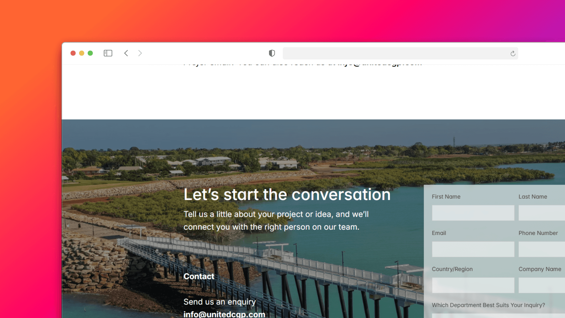This screenshot has height=318, width=565.
Task: Click the Let's start the conversation heading
Action: tap(287, 195)
